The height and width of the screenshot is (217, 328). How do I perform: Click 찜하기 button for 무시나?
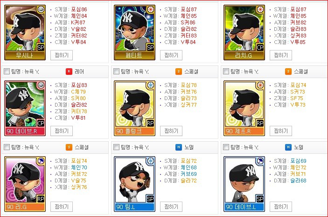pyautogui.click(x=62, y=55)
